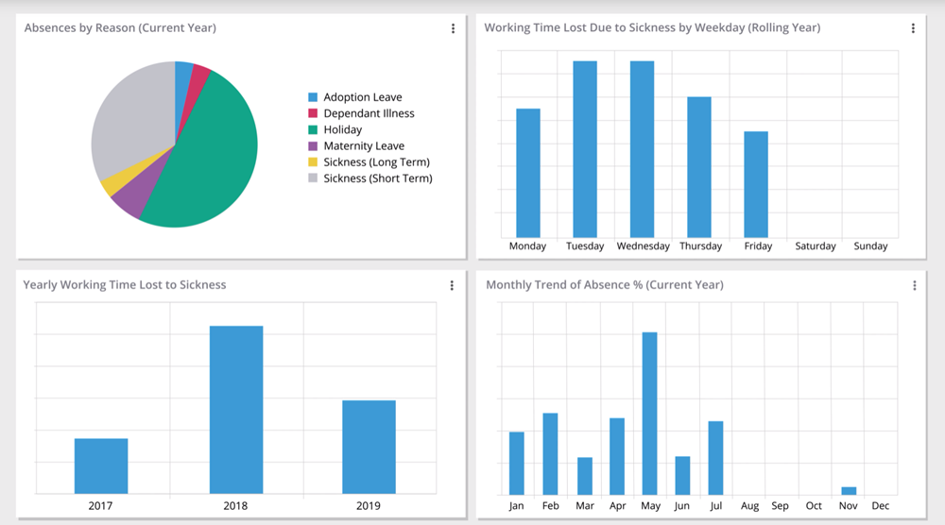Click the small Nov bar in monthly chart
945x525 pixels.
click(849, 491)
